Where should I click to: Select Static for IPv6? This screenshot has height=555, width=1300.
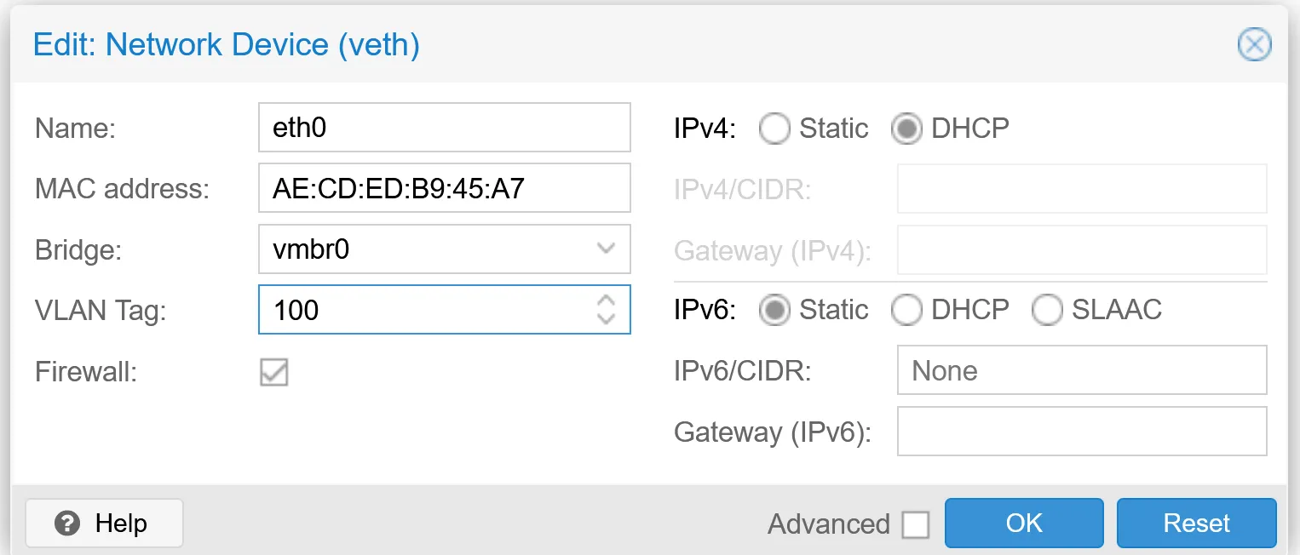tap(774, 310)
